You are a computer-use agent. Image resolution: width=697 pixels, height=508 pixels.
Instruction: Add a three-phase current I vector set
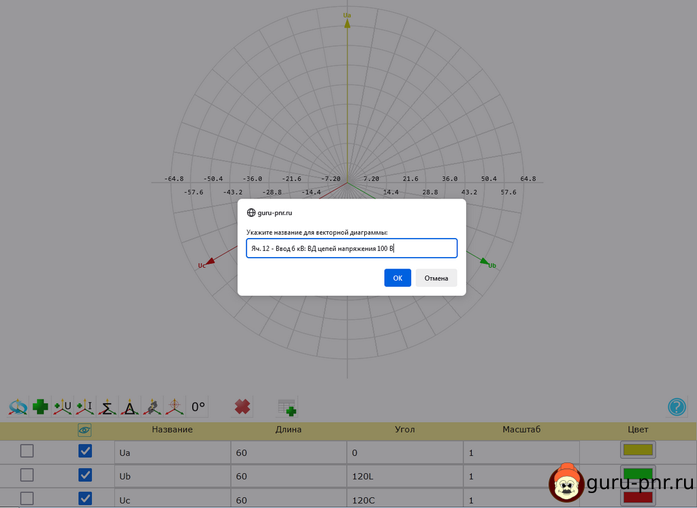coord(85,407)
